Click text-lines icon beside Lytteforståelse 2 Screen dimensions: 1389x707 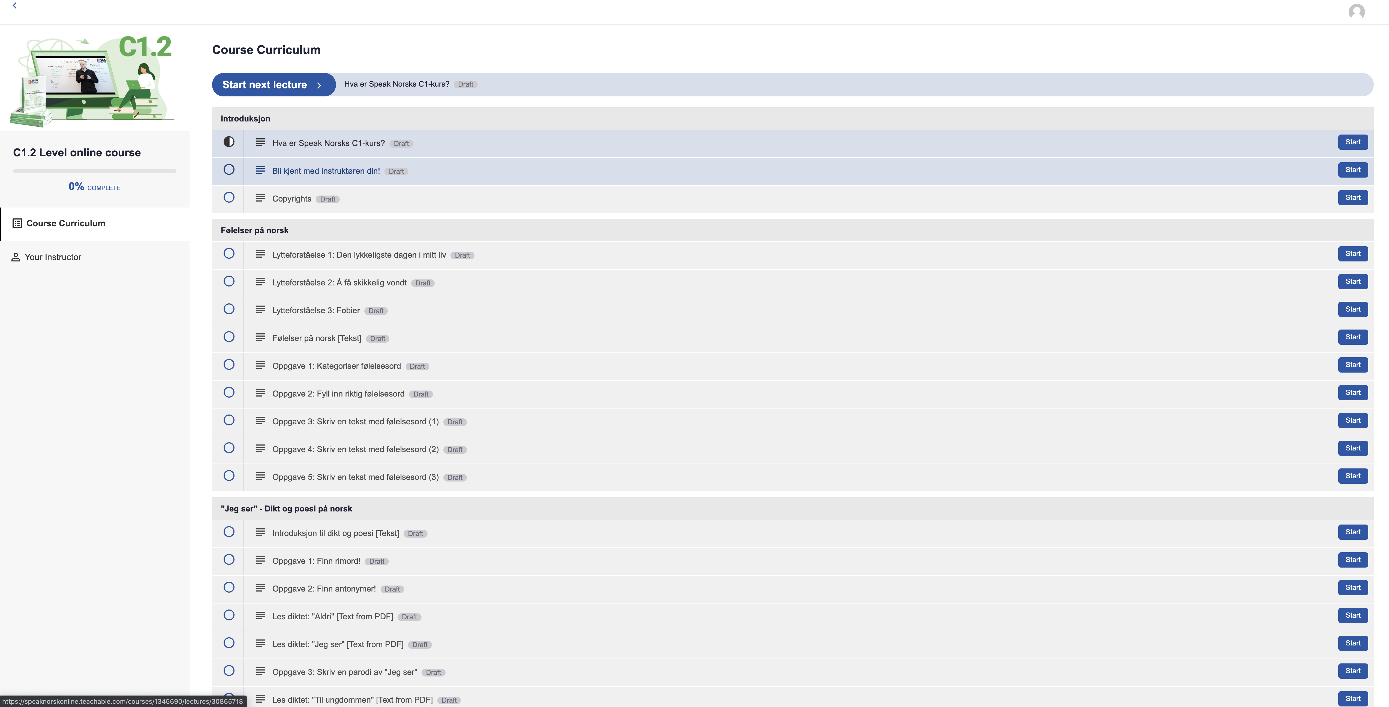260,282
